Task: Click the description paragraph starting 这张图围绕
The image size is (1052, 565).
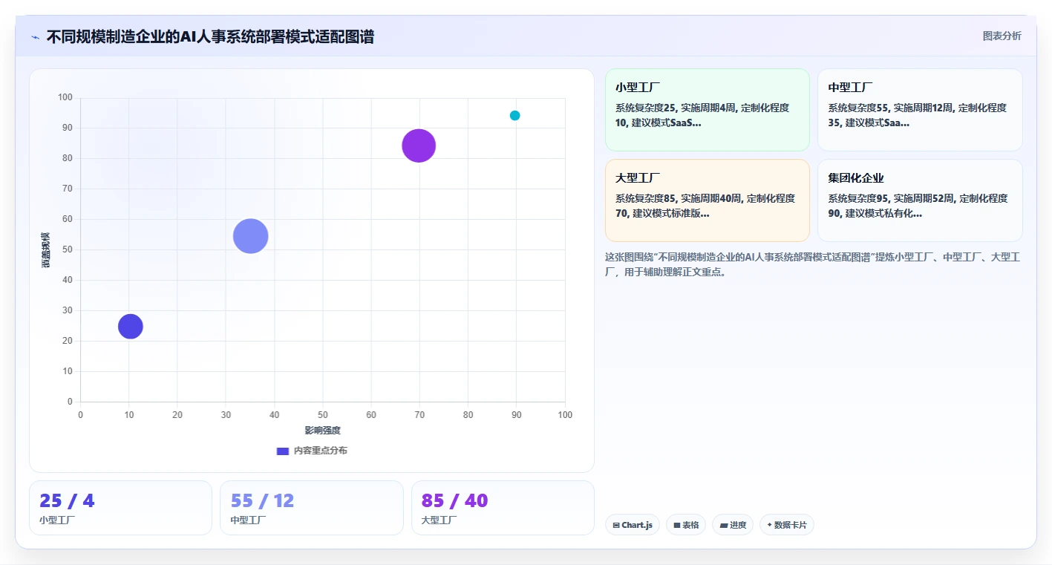Action: click(x=813, y=264)
